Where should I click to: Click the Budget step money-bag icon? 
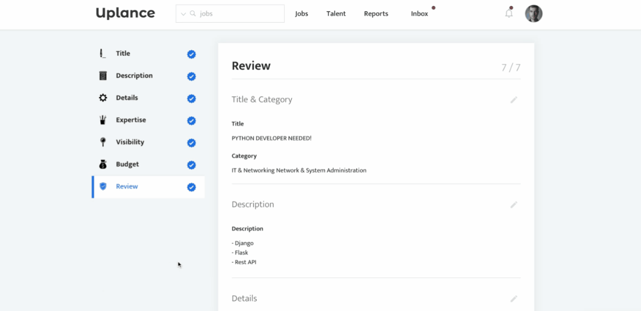pyautogui.click(x=103, y=164)
